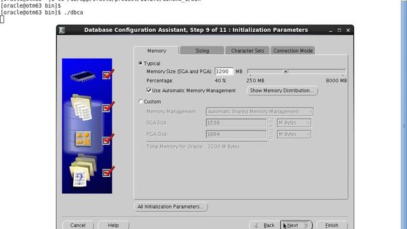Open the SGA Size units dropdown
Image resolution: width=407 pixels, height=229 pixels.
[x=294, y=123]
